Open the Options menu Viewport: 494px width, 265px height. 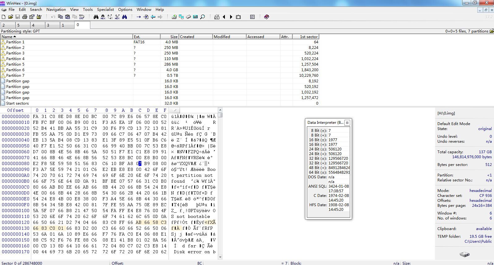click(x=125, y=10)
